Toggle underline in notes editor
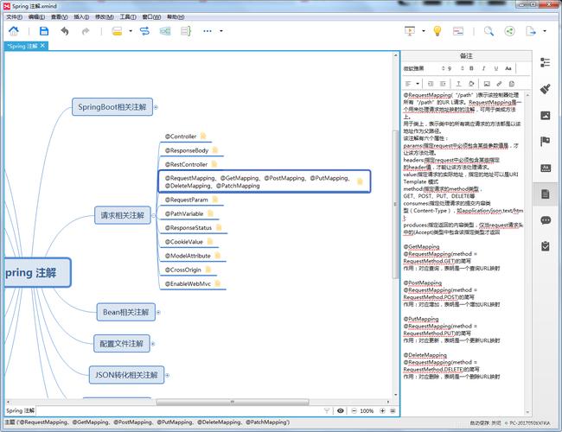 pyautogui.click(x=496, y=68)
